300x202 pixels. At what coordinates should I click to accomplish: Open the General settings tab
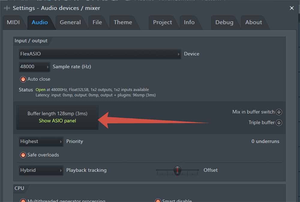(x=70, y=22)
